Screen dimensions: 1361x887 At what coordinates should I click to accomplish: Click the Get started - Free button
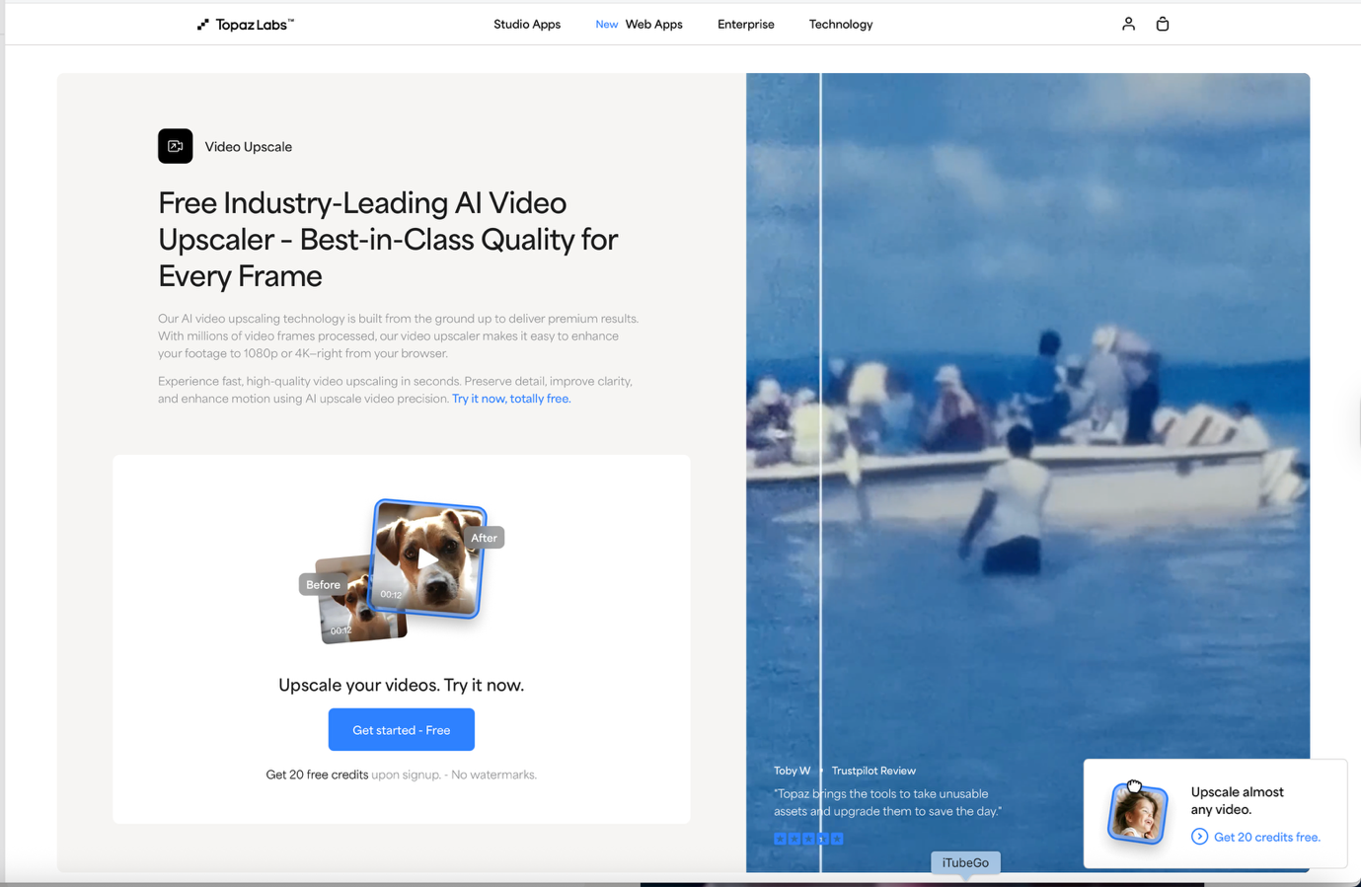coord(402,730)
